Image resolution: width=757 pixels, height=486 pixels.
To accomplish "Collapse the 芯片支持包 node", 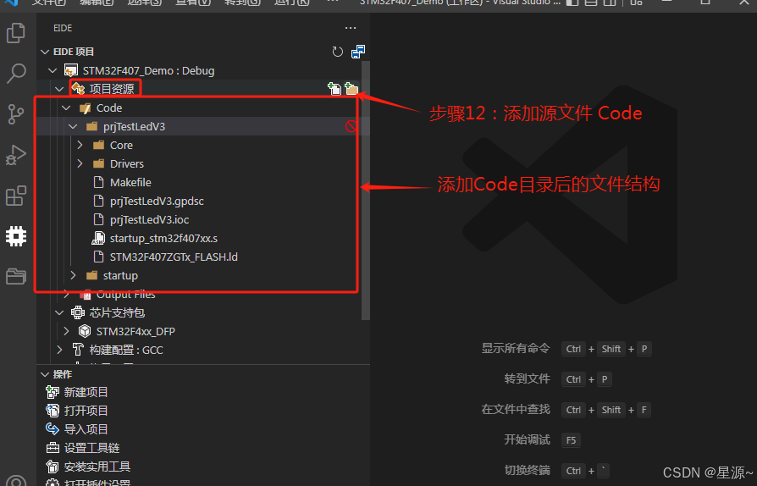I will click(59, 312).
